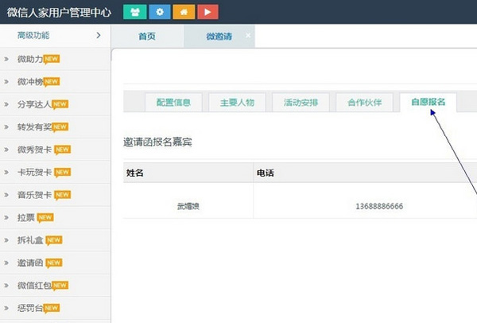Click the 邀请函报名嘉宾 heading
The height and width of the screenshot is (323, 477).
click(157, 142)
